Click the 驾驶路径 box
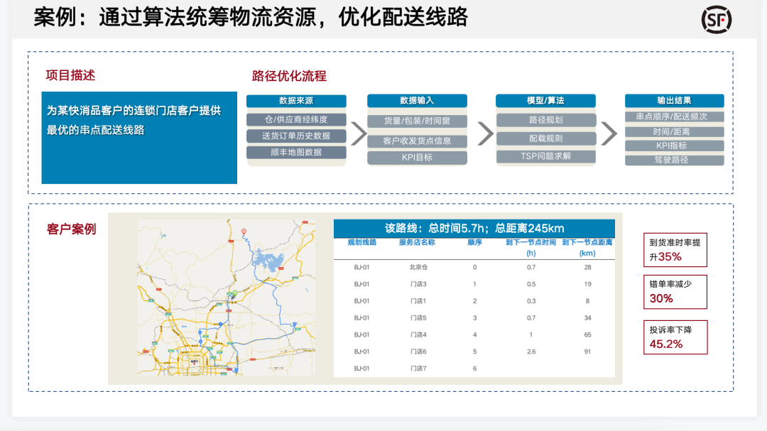Viewport: 767px width, 431px height. click(675, 160)
